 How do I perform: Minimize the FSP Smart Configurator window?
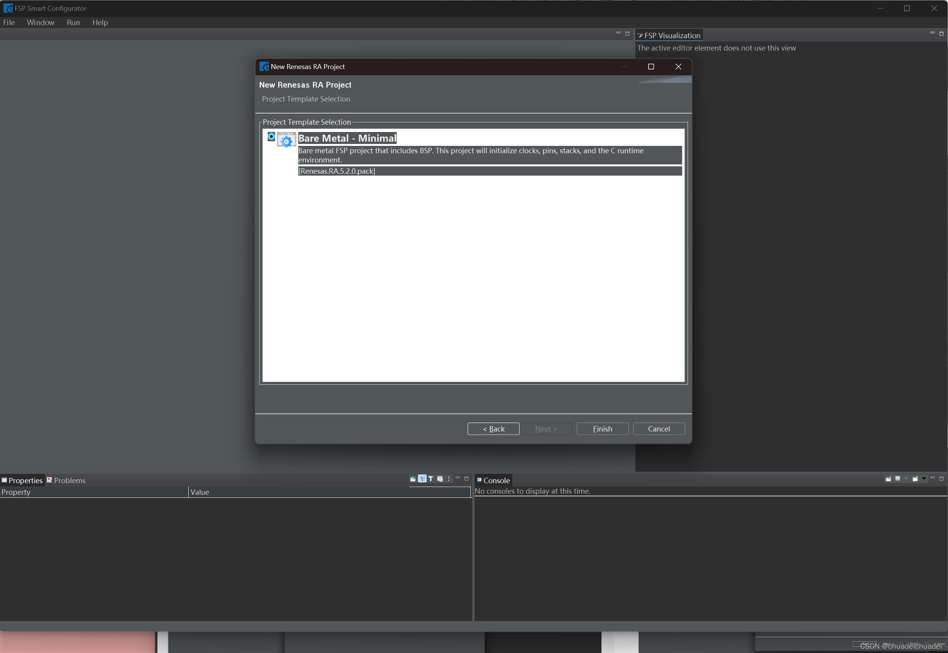[x=880, y=8]
